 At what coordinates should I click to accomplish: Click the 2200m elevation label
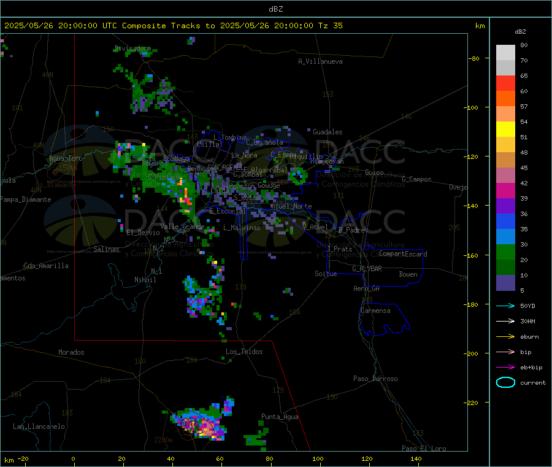[163, 440]
